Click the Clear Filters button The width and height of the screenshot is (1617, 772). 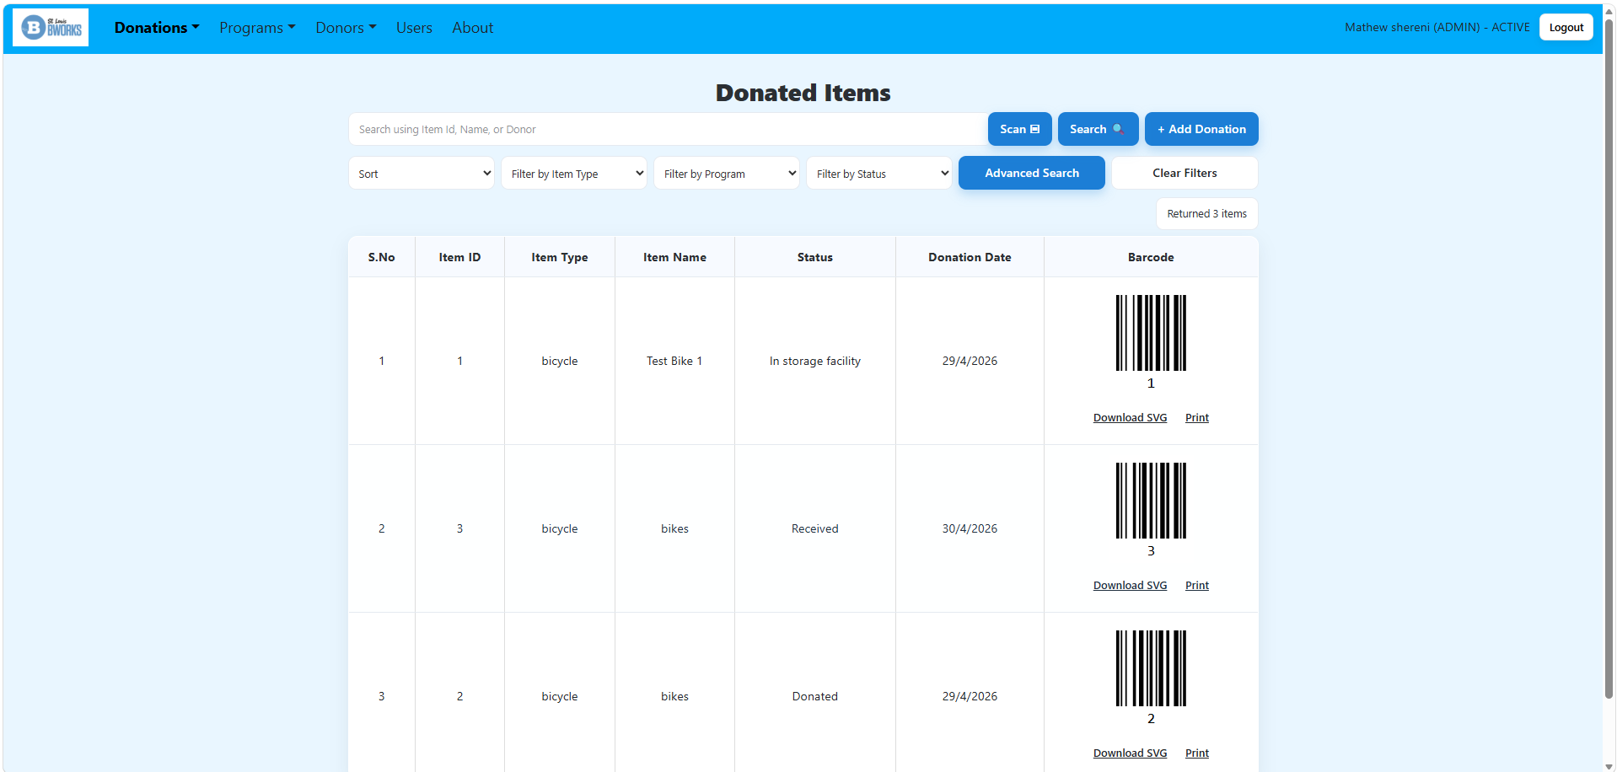1185,173
